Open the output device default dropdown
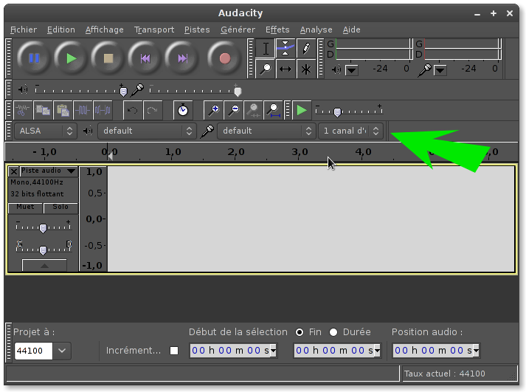This screenshot has width=526, height=392. pos(147,131)
